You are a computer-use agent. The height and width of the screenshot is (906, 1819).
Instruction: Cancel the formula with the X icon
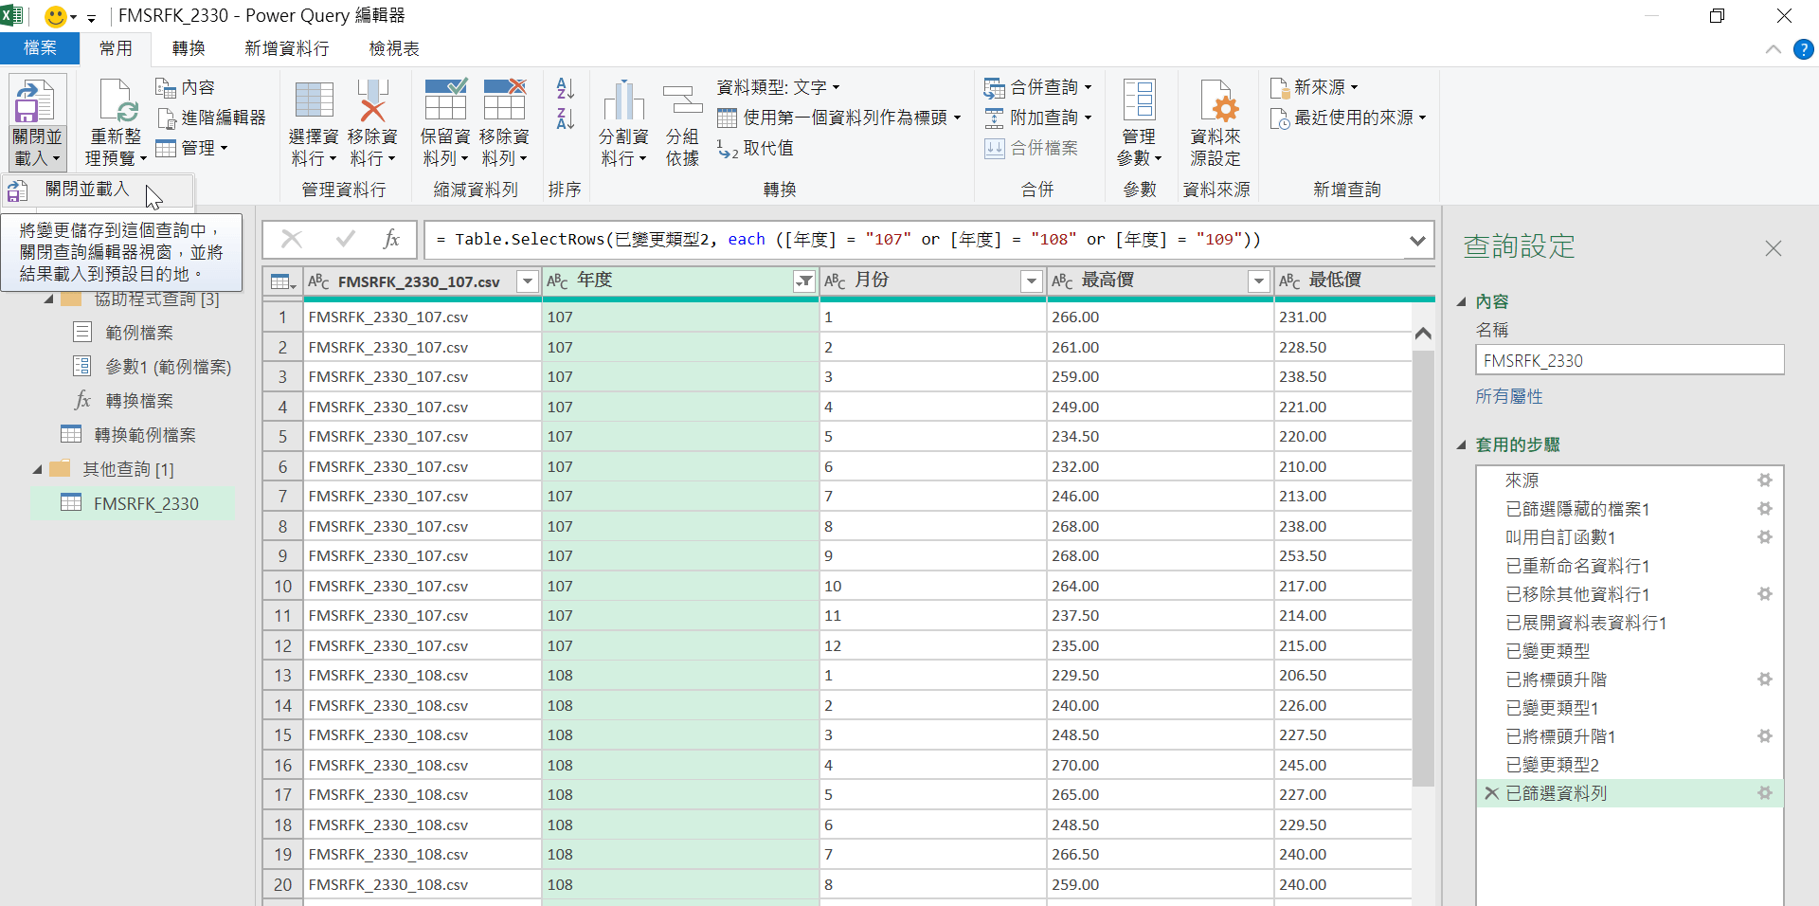pos(292,240)
